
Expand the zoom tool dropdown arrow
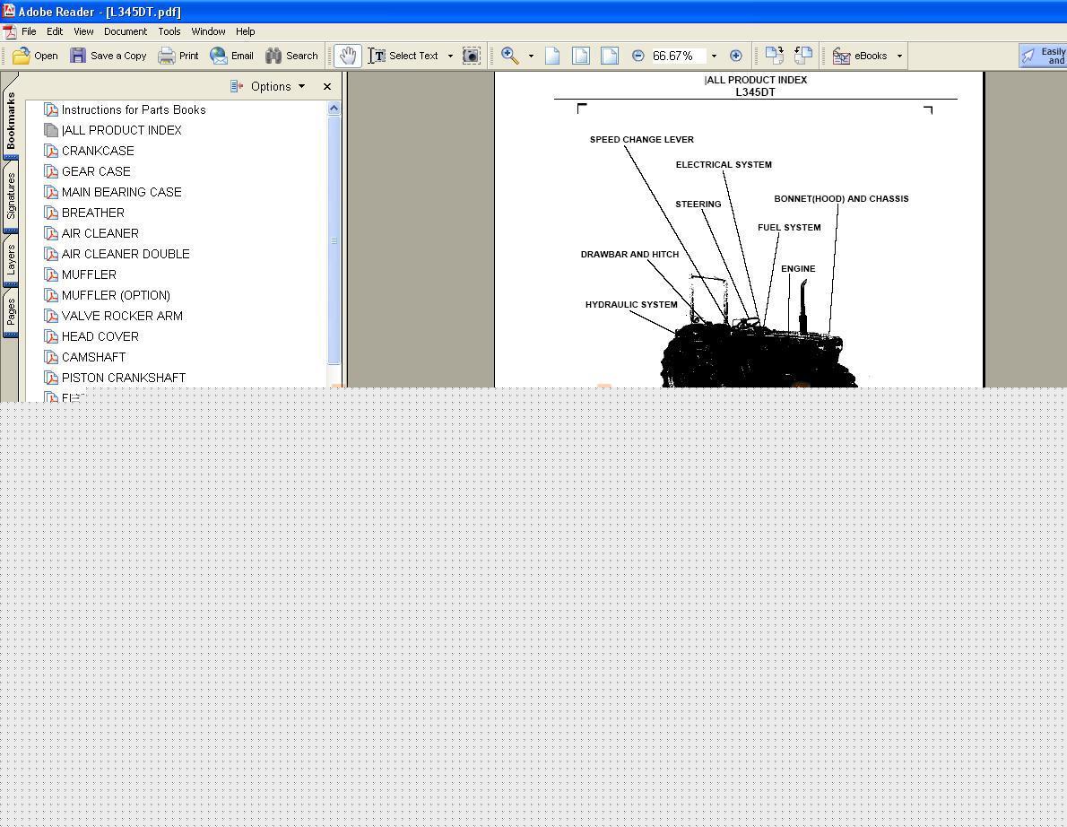tap(532, 56)
